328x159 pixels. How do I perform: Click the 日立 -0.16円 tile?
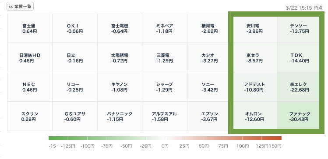click(75, 57)
